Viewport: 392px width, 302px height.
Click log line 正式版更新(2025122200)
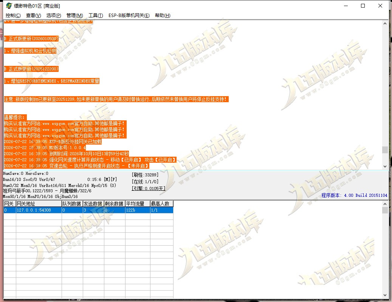point(31,69)
